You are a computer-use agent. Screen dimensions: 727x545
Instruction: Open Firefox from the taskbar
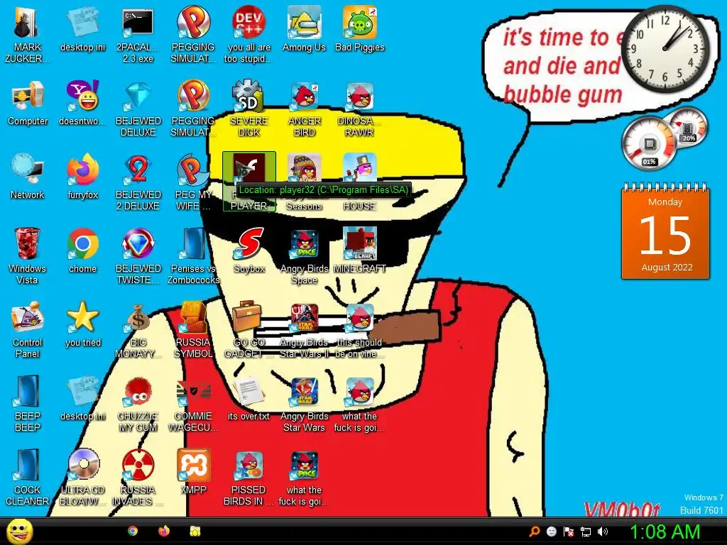click(164, 531)
